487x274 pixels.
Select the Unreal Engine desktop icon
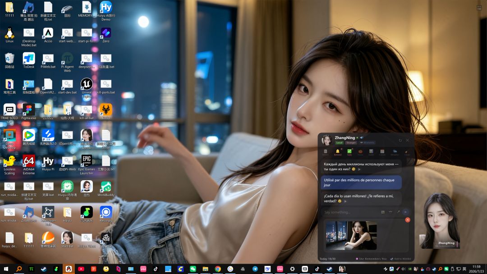[x=87, y=88]
